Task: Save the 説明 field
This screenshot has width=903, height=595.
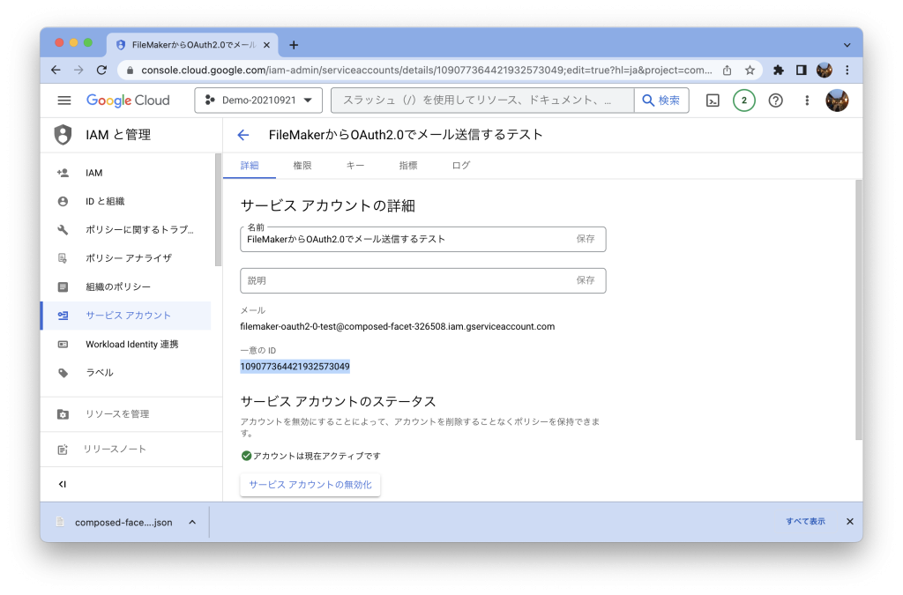Action: tap(586, 280)
